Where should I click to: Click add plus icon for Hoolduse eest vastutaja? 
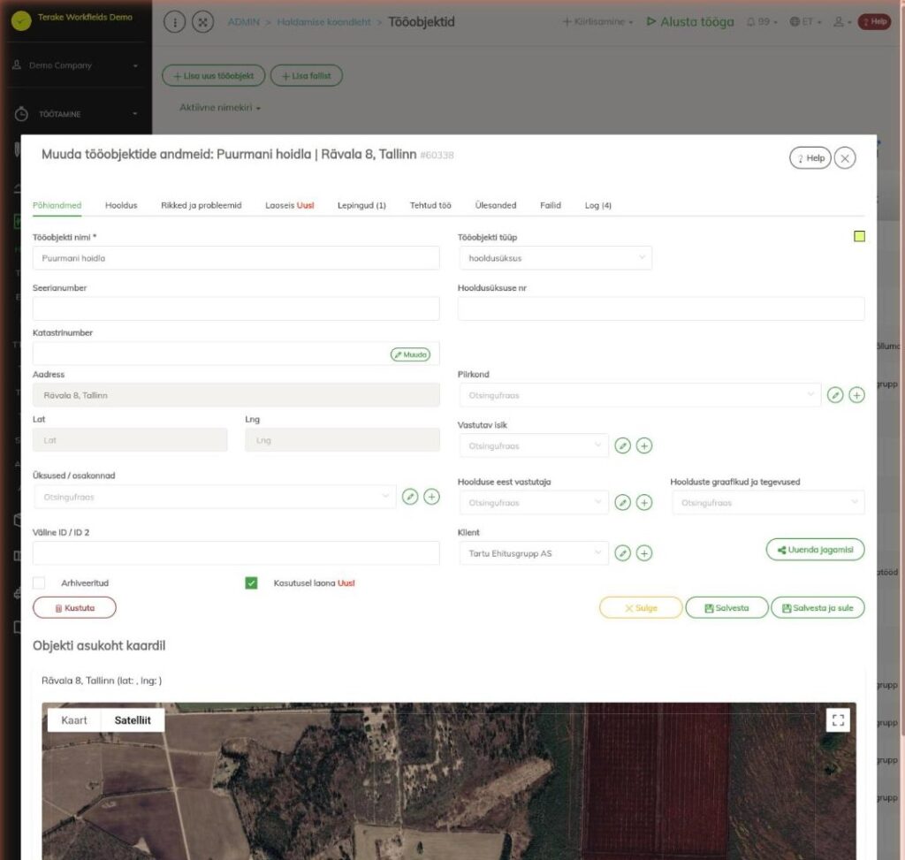point(644,502)
